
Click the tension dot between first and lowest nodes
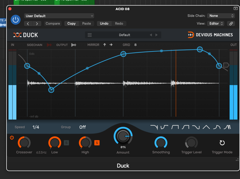click(39, 73)
